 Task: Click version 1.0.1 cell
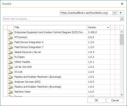click(x=99, y=62)
